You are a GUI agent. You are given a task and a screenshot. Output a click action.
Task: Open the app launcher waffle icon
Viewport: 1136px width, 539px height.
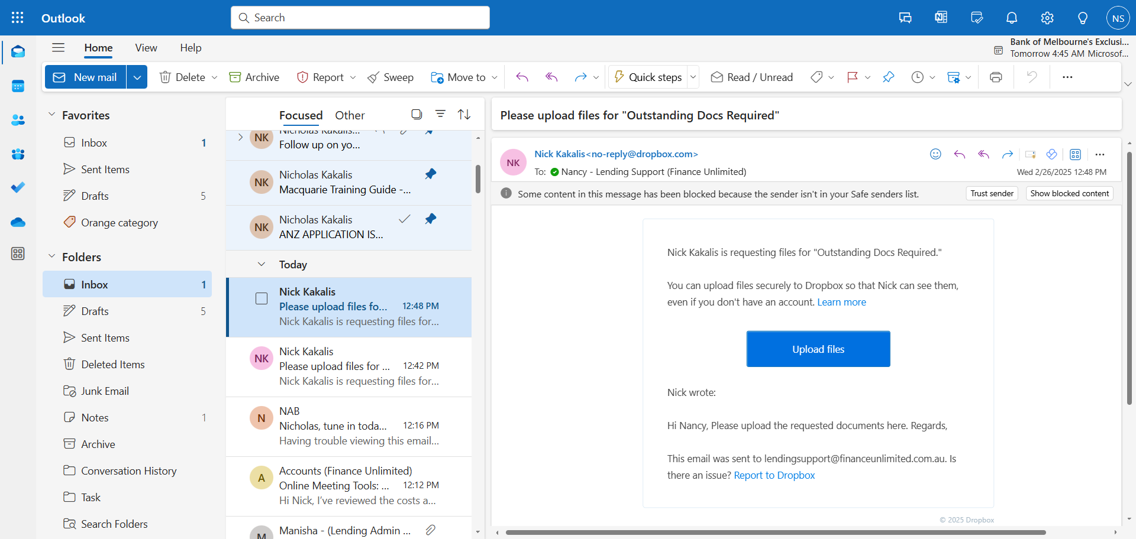(18, 18)
